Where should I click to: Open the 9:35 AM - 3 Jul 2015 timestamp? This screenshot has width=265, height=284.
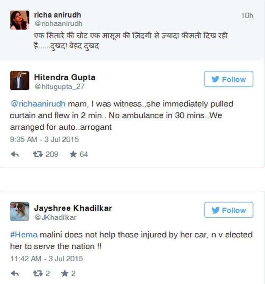[44, 140]
